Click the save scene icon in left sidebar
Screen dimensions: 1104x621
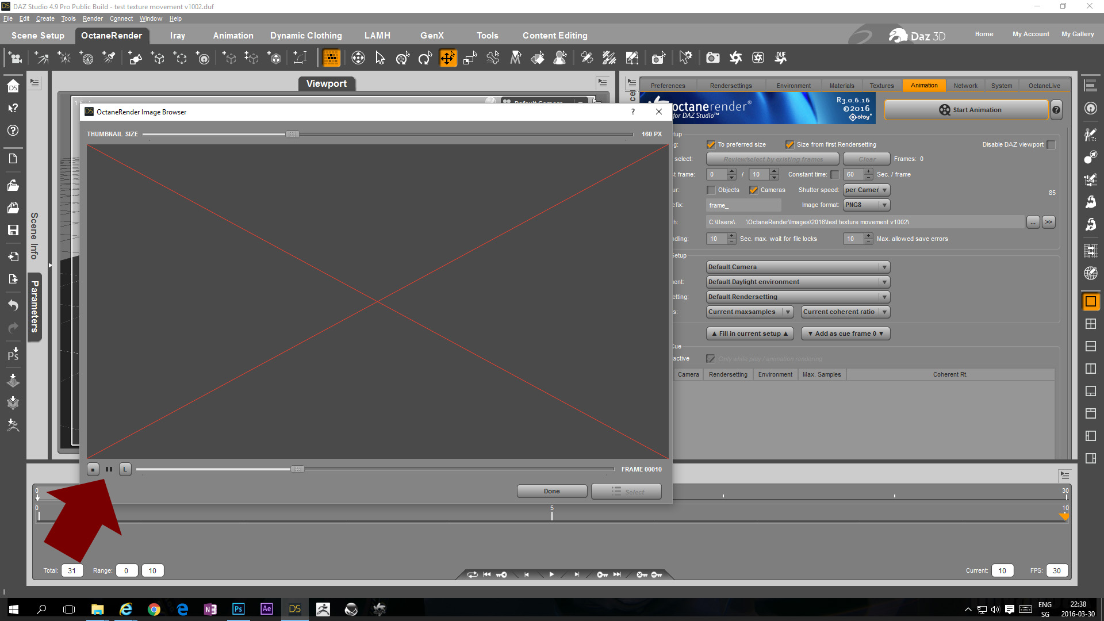13,230
